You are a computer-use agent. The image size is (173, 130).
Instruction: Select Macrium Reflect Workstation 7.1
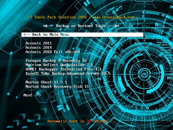(x=59, y=65)
